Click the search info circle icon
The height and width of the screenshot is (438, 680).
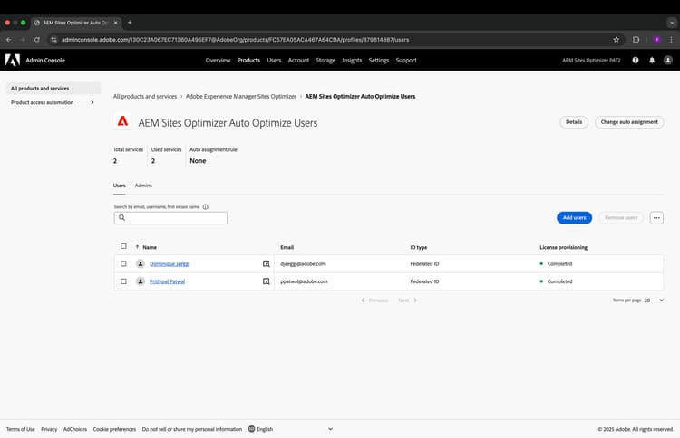(206, 207)
